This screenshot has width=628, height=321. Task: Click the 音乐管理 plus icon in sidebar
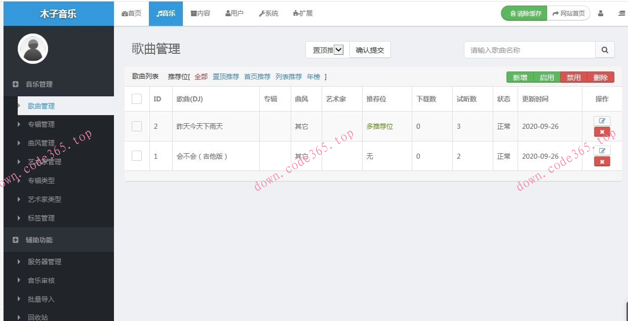[15, 84]
